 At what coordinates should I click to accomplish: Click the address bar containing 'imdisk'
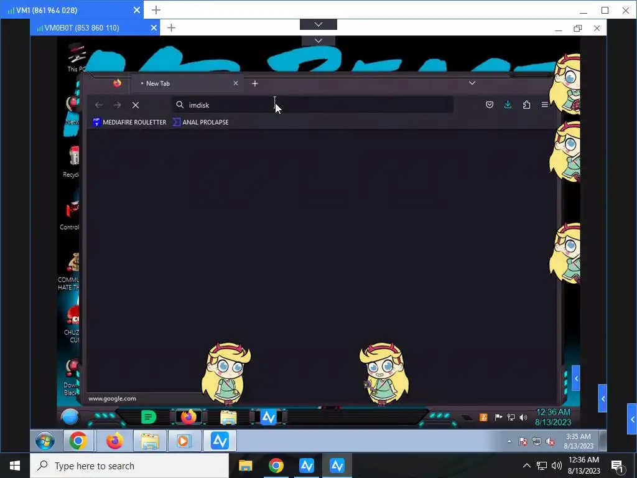313,105
